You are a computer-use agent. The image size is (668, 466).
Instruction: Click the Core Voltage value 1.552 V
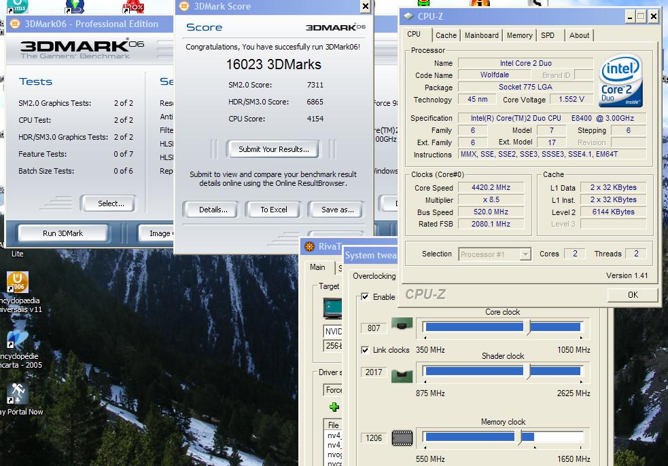(x=572, y=99)
